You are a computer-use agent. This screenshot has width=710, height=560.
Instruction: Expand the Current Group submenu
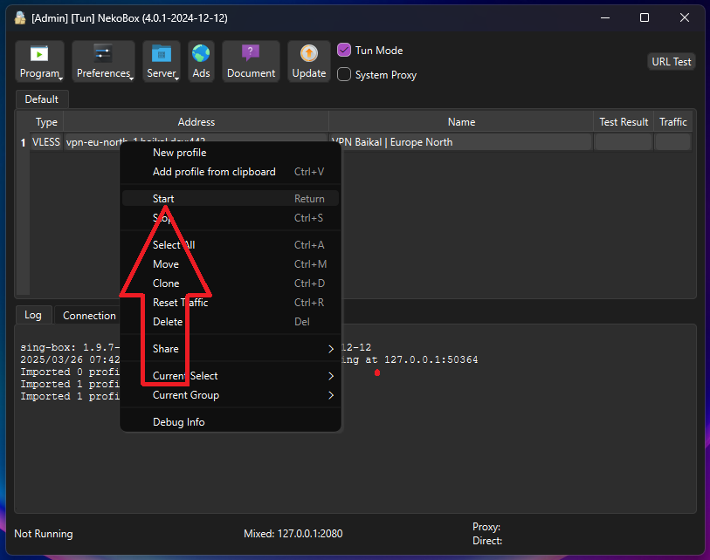point(231,395)
